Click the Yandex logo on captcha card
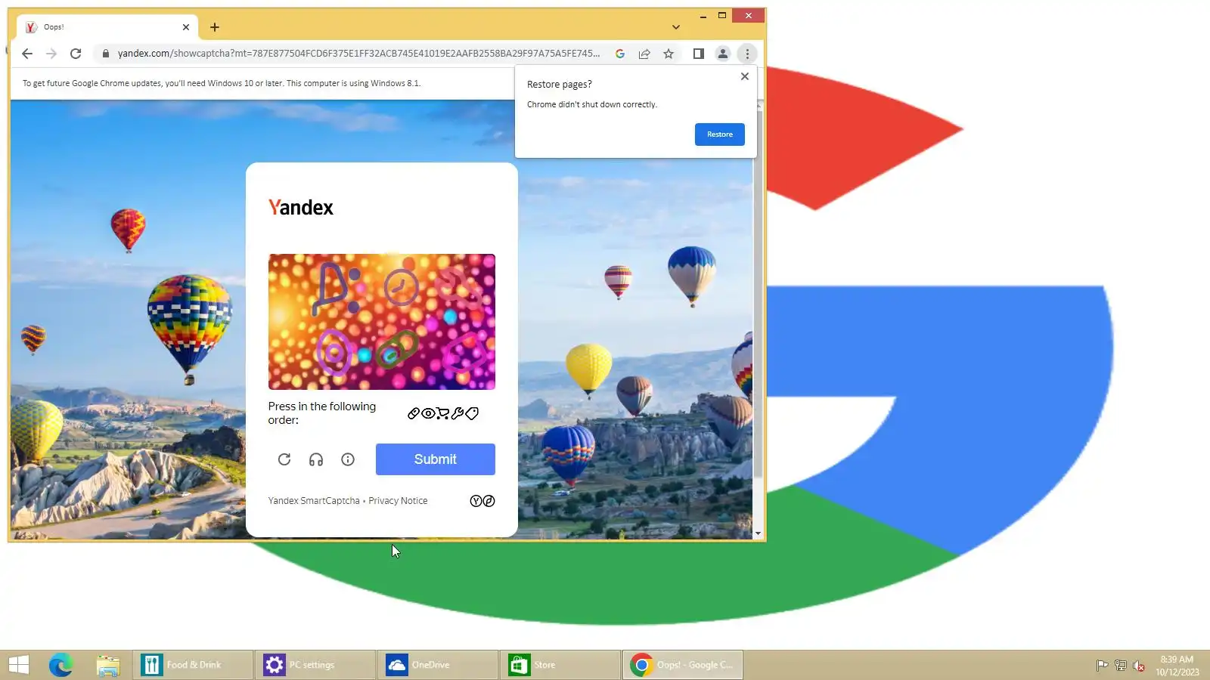This screenshot has height=680, width=1210. pos(301,208)
